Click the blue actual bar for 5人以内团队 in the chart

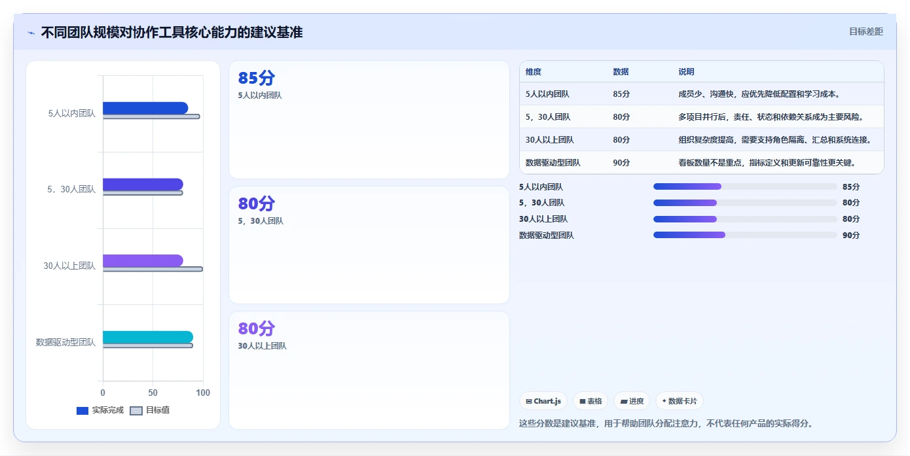click(x=145, y=108)
